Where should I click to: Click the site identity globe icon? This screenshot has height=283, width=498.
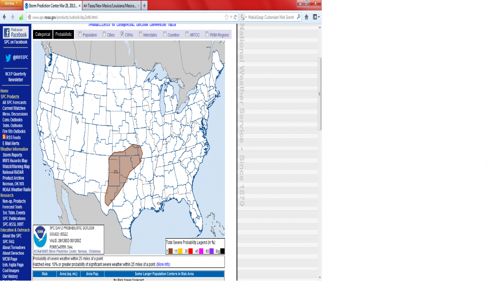(29, 17)
